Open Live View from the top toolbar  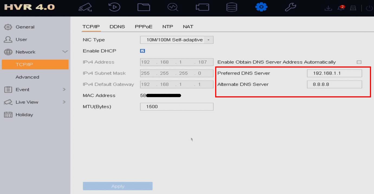pos(85,8)
